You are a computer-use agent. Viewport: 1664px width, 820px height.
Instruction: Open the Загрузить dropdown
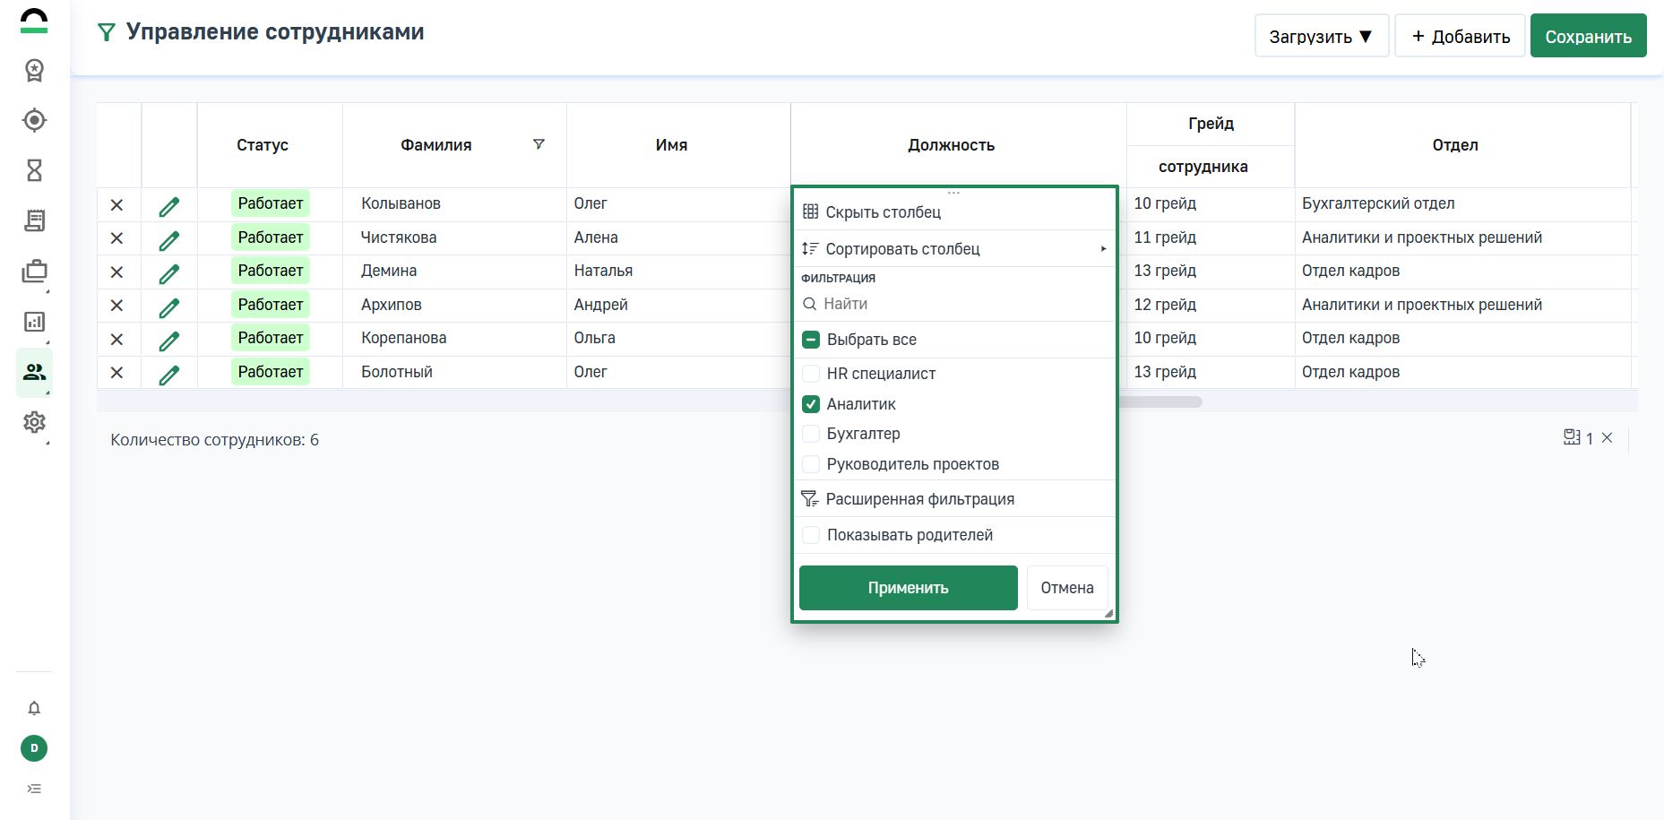tap(1321, 37)
